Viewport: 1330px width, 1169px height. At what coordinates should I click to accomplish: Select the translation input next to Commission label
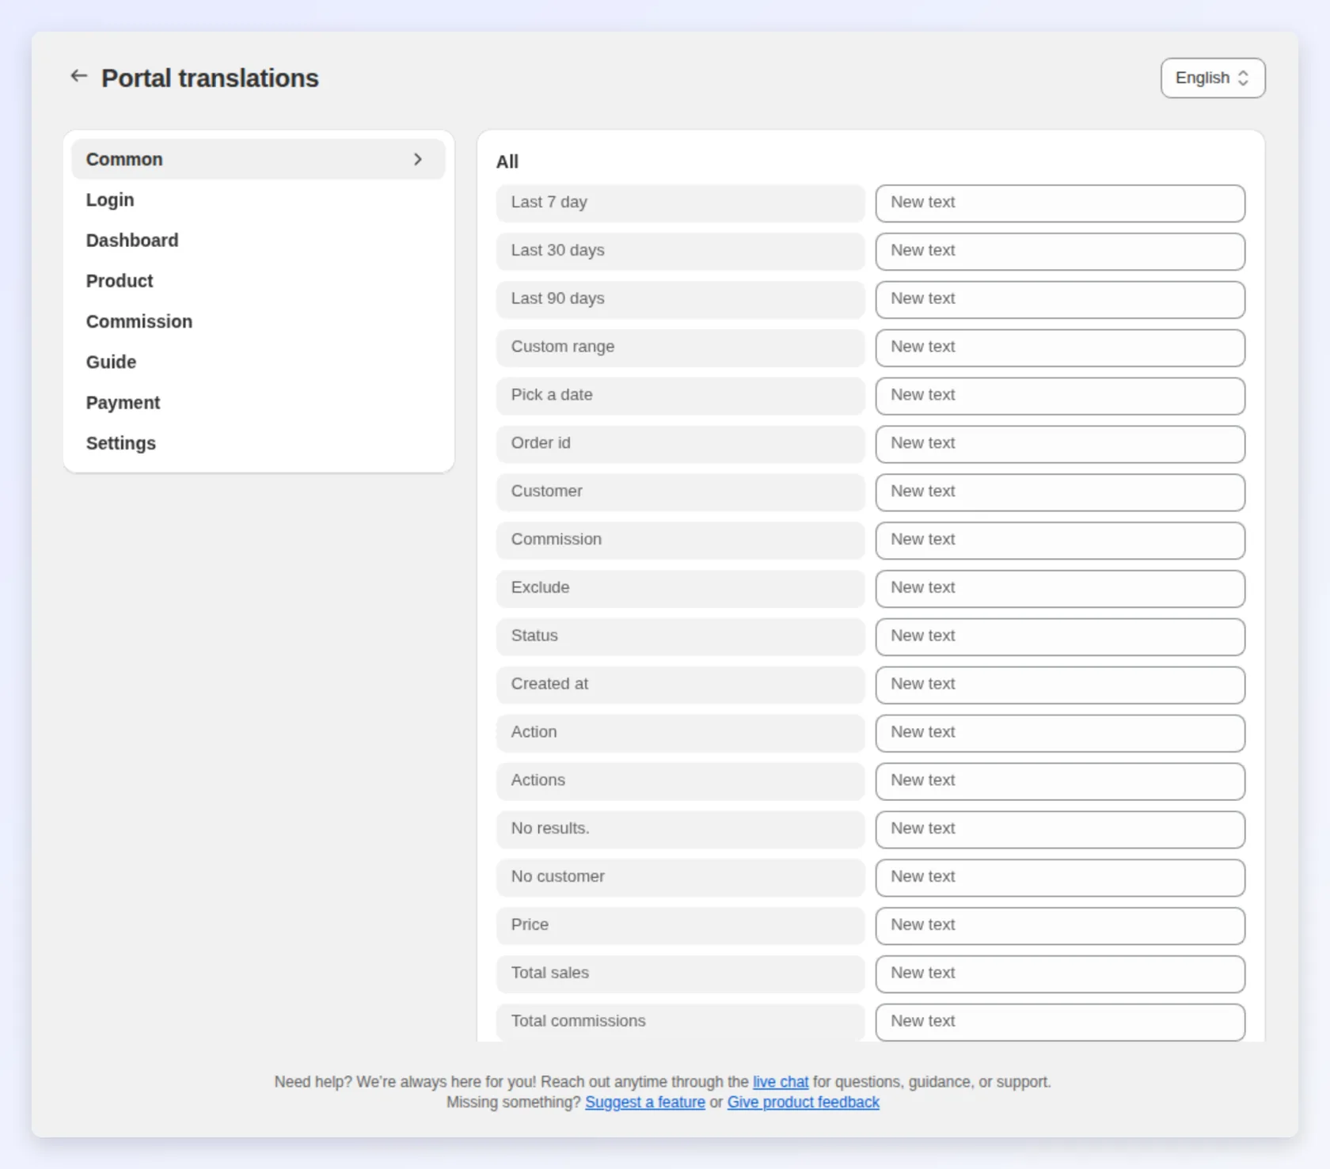pyautogui.click(x=1059, y=541)
